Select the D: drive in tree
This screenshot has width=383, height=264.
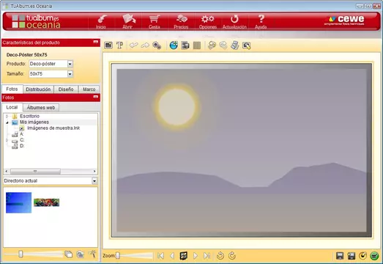point(22,146)
